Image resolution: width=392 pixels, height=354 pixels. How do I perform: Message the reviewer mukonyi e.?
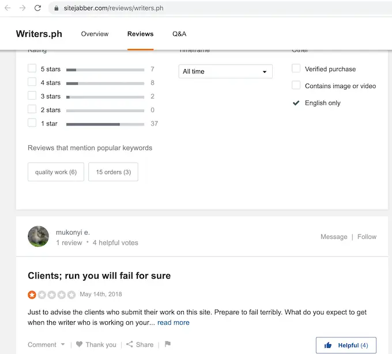pyautogui.click(x=334, y=237)
